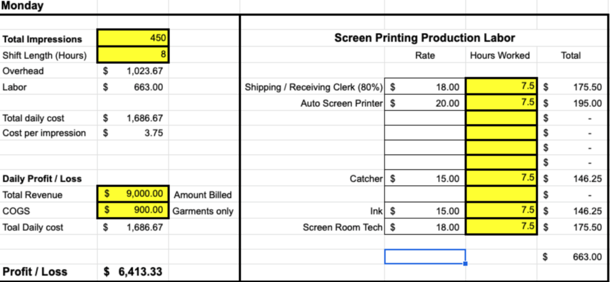Viewport: 610px width, 282px height.
Task: Click the Auto Screen Printer rate 20.00 cell
Action: coord(425,103)
